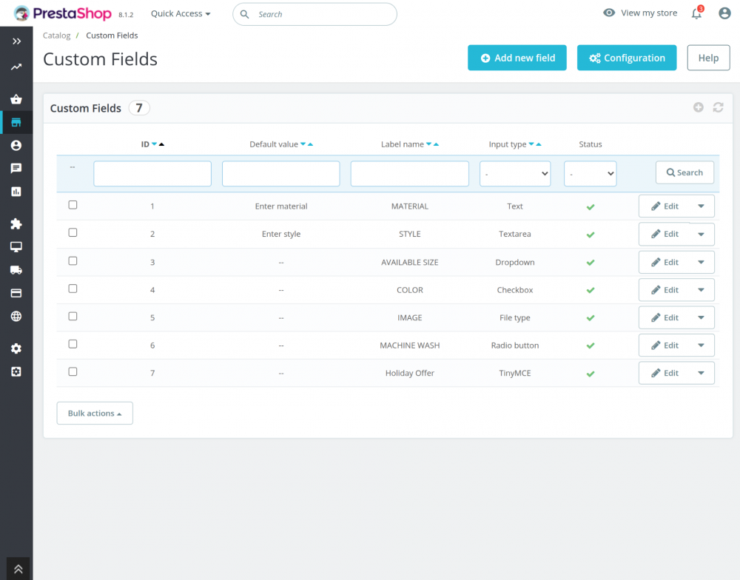Screen dimensions: 740x580
Task: Open the Input type filter dropdown
Action: (515, 174)
